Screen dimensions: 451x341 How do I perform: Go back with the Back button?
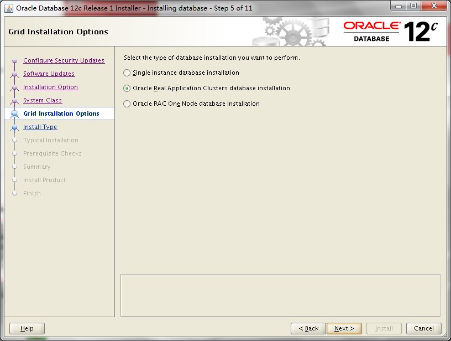(308, 328)
